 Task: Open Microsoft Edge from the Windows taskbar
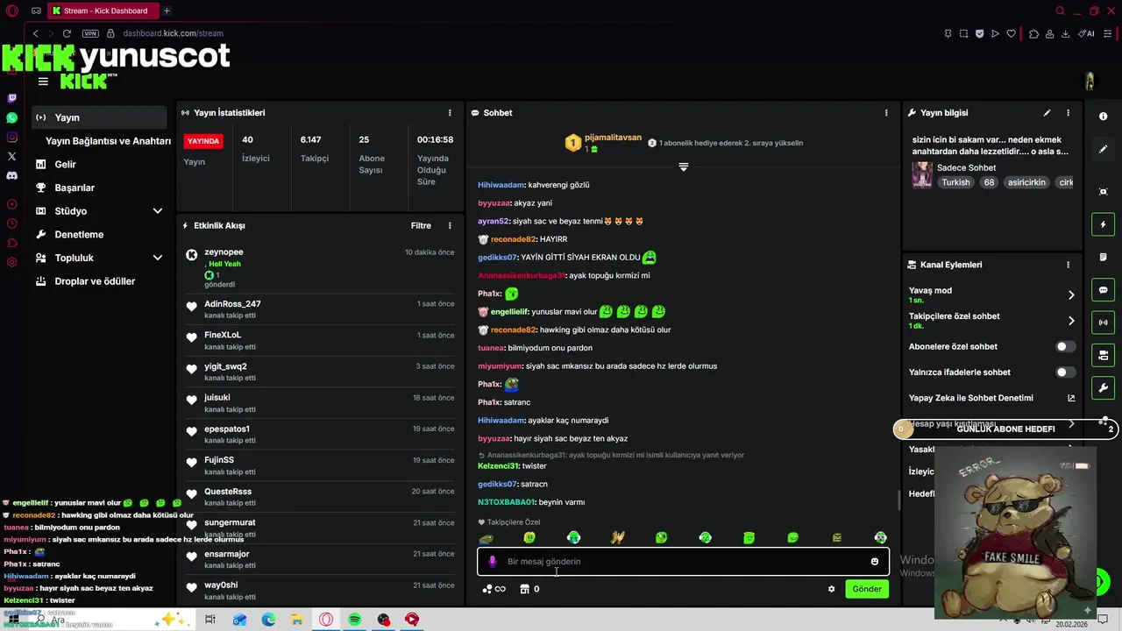pos(268,620)
